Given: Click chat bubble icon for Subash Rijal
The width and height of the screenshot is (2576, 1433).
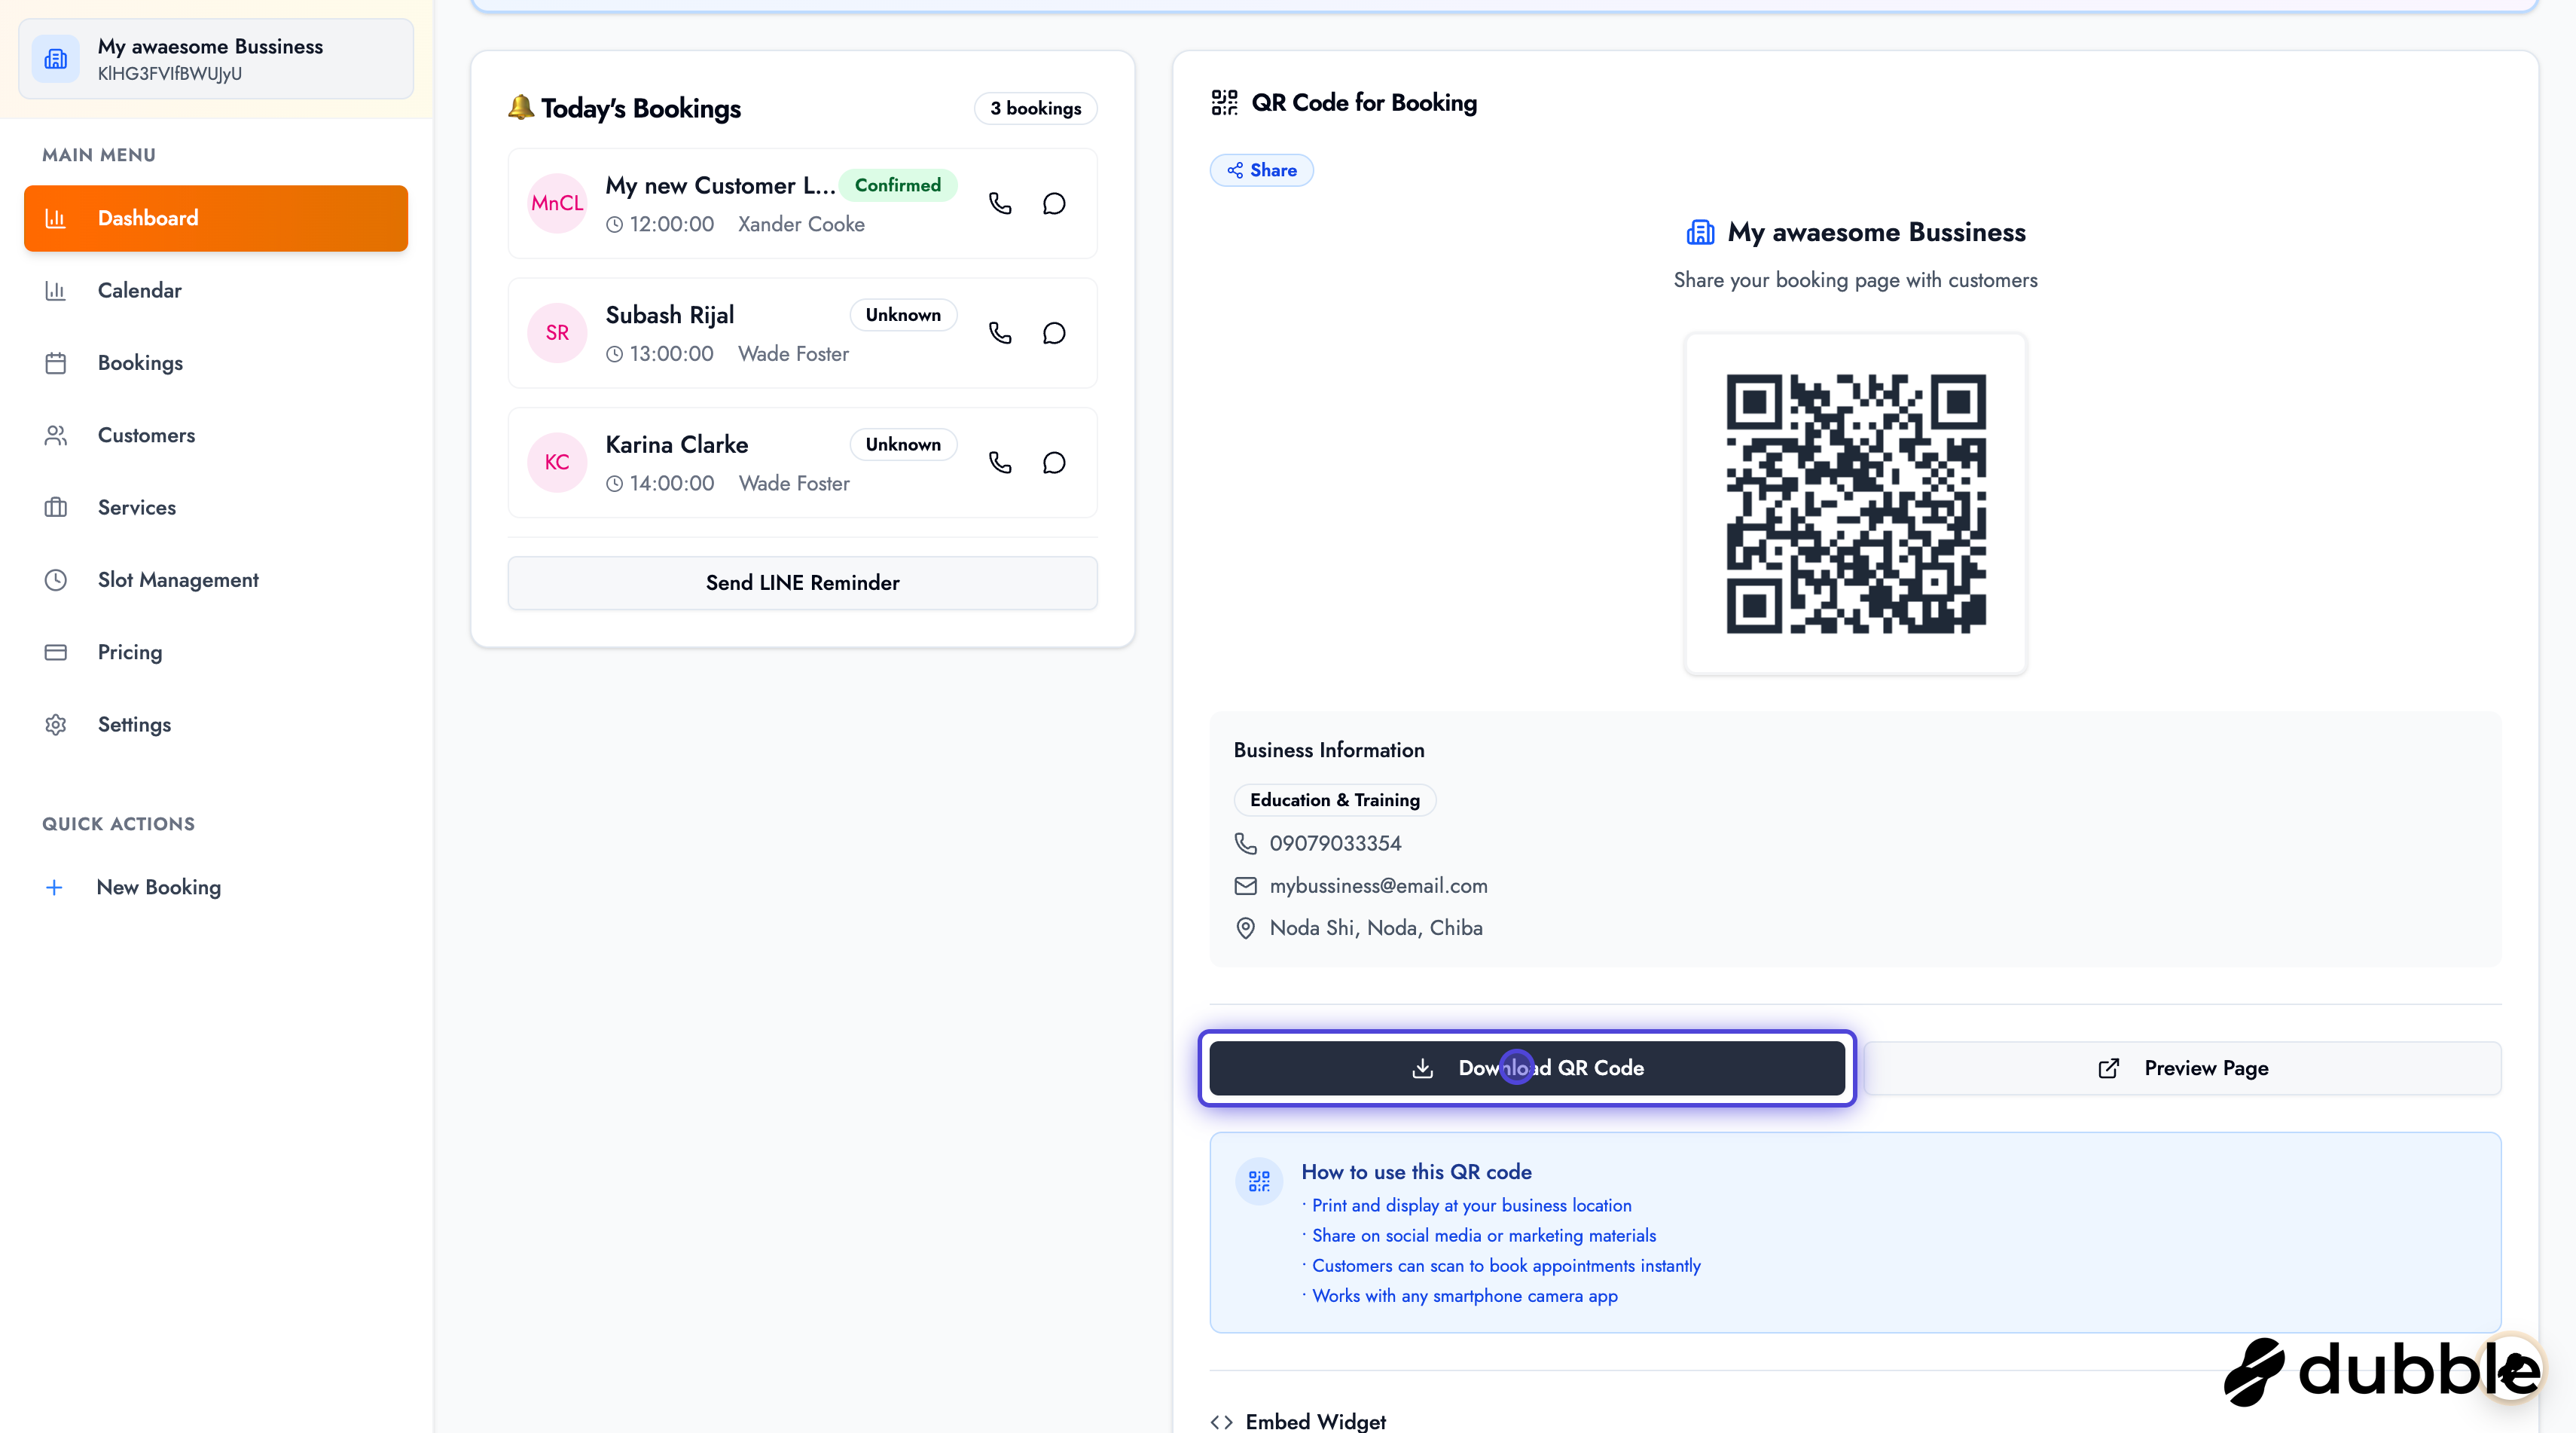Looking at the screenshot, I should point(1054,333).
